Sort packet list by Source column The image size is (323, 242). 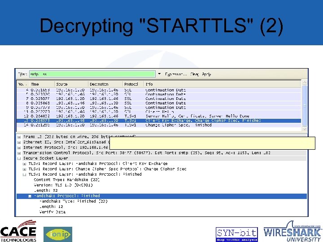pos(71,84)
